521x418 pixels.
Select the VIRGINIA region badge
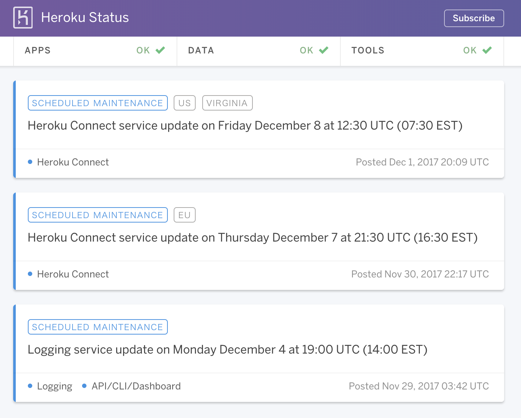(x=227, y=103)
